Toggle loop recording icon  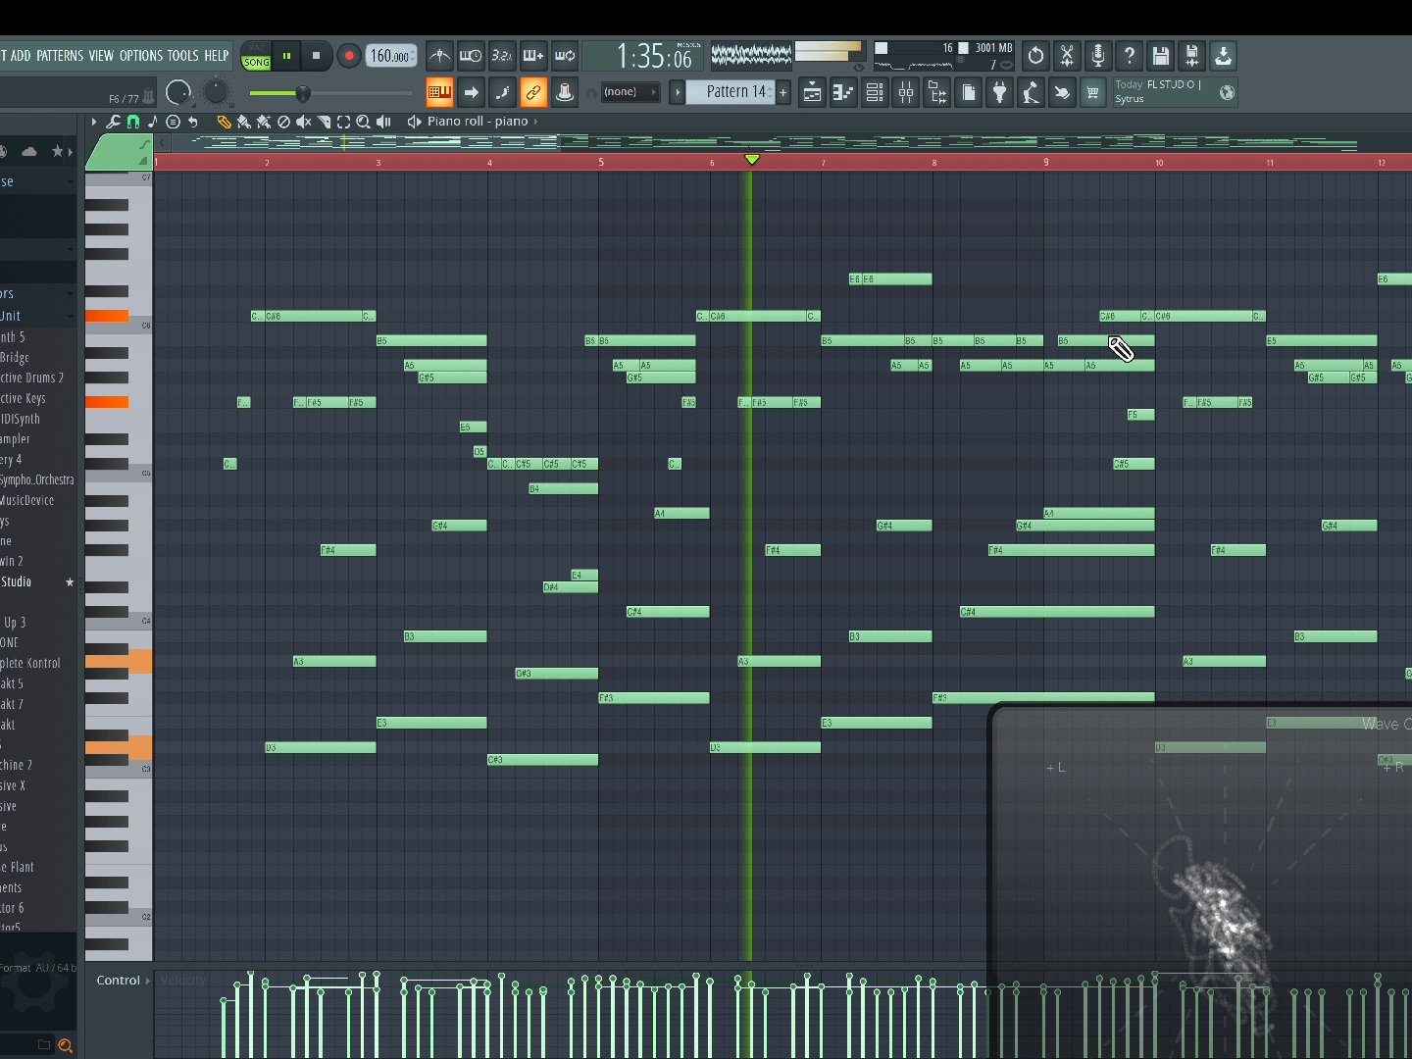pos(565,56)
